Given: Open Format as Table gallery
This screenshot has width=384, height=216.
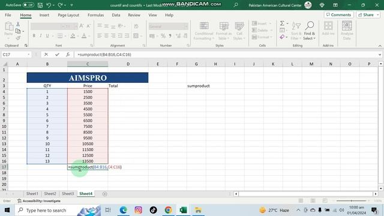Looking at the screenshot, I should [224, 31].
